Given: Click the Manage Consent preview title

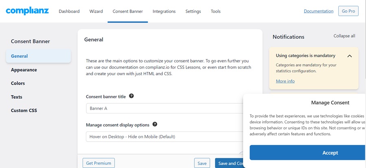Looking at the screenshot, I should 330,103.
